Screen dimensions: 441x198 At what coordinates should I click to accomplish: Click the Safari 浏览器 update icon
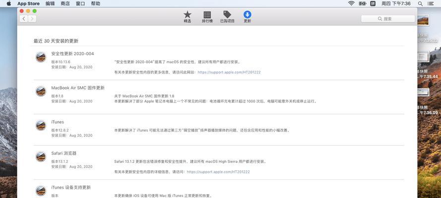click(x=41, y=156)
